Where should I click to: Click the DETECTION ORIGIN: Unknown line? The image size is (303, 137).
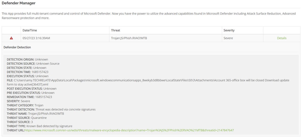point(27,59)
